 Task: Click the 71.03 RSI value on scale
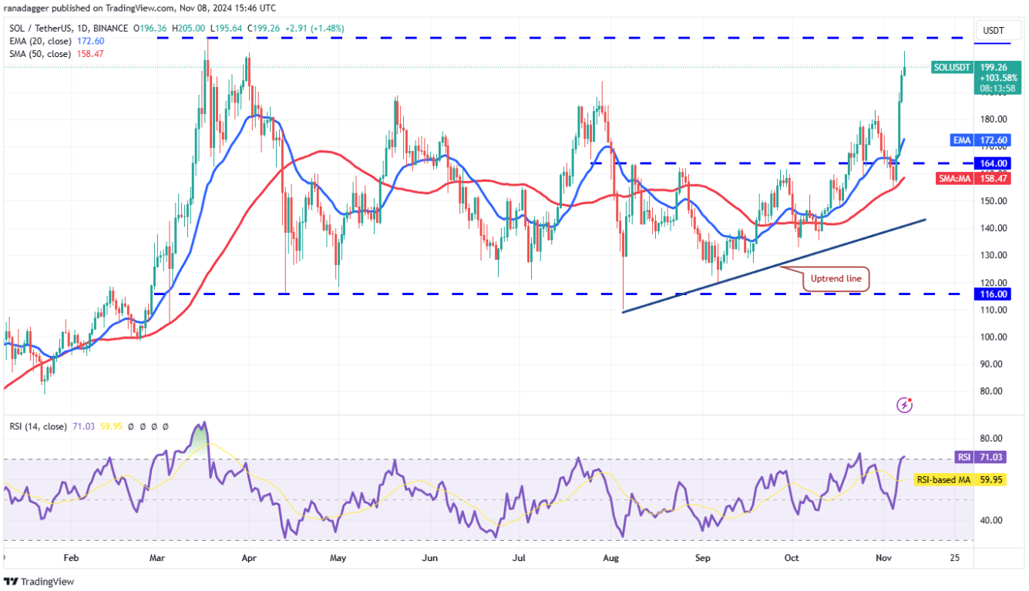[x=991, y=457]
